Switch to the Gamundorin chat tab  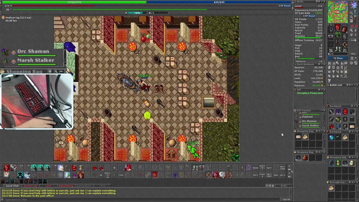[84, 186]
